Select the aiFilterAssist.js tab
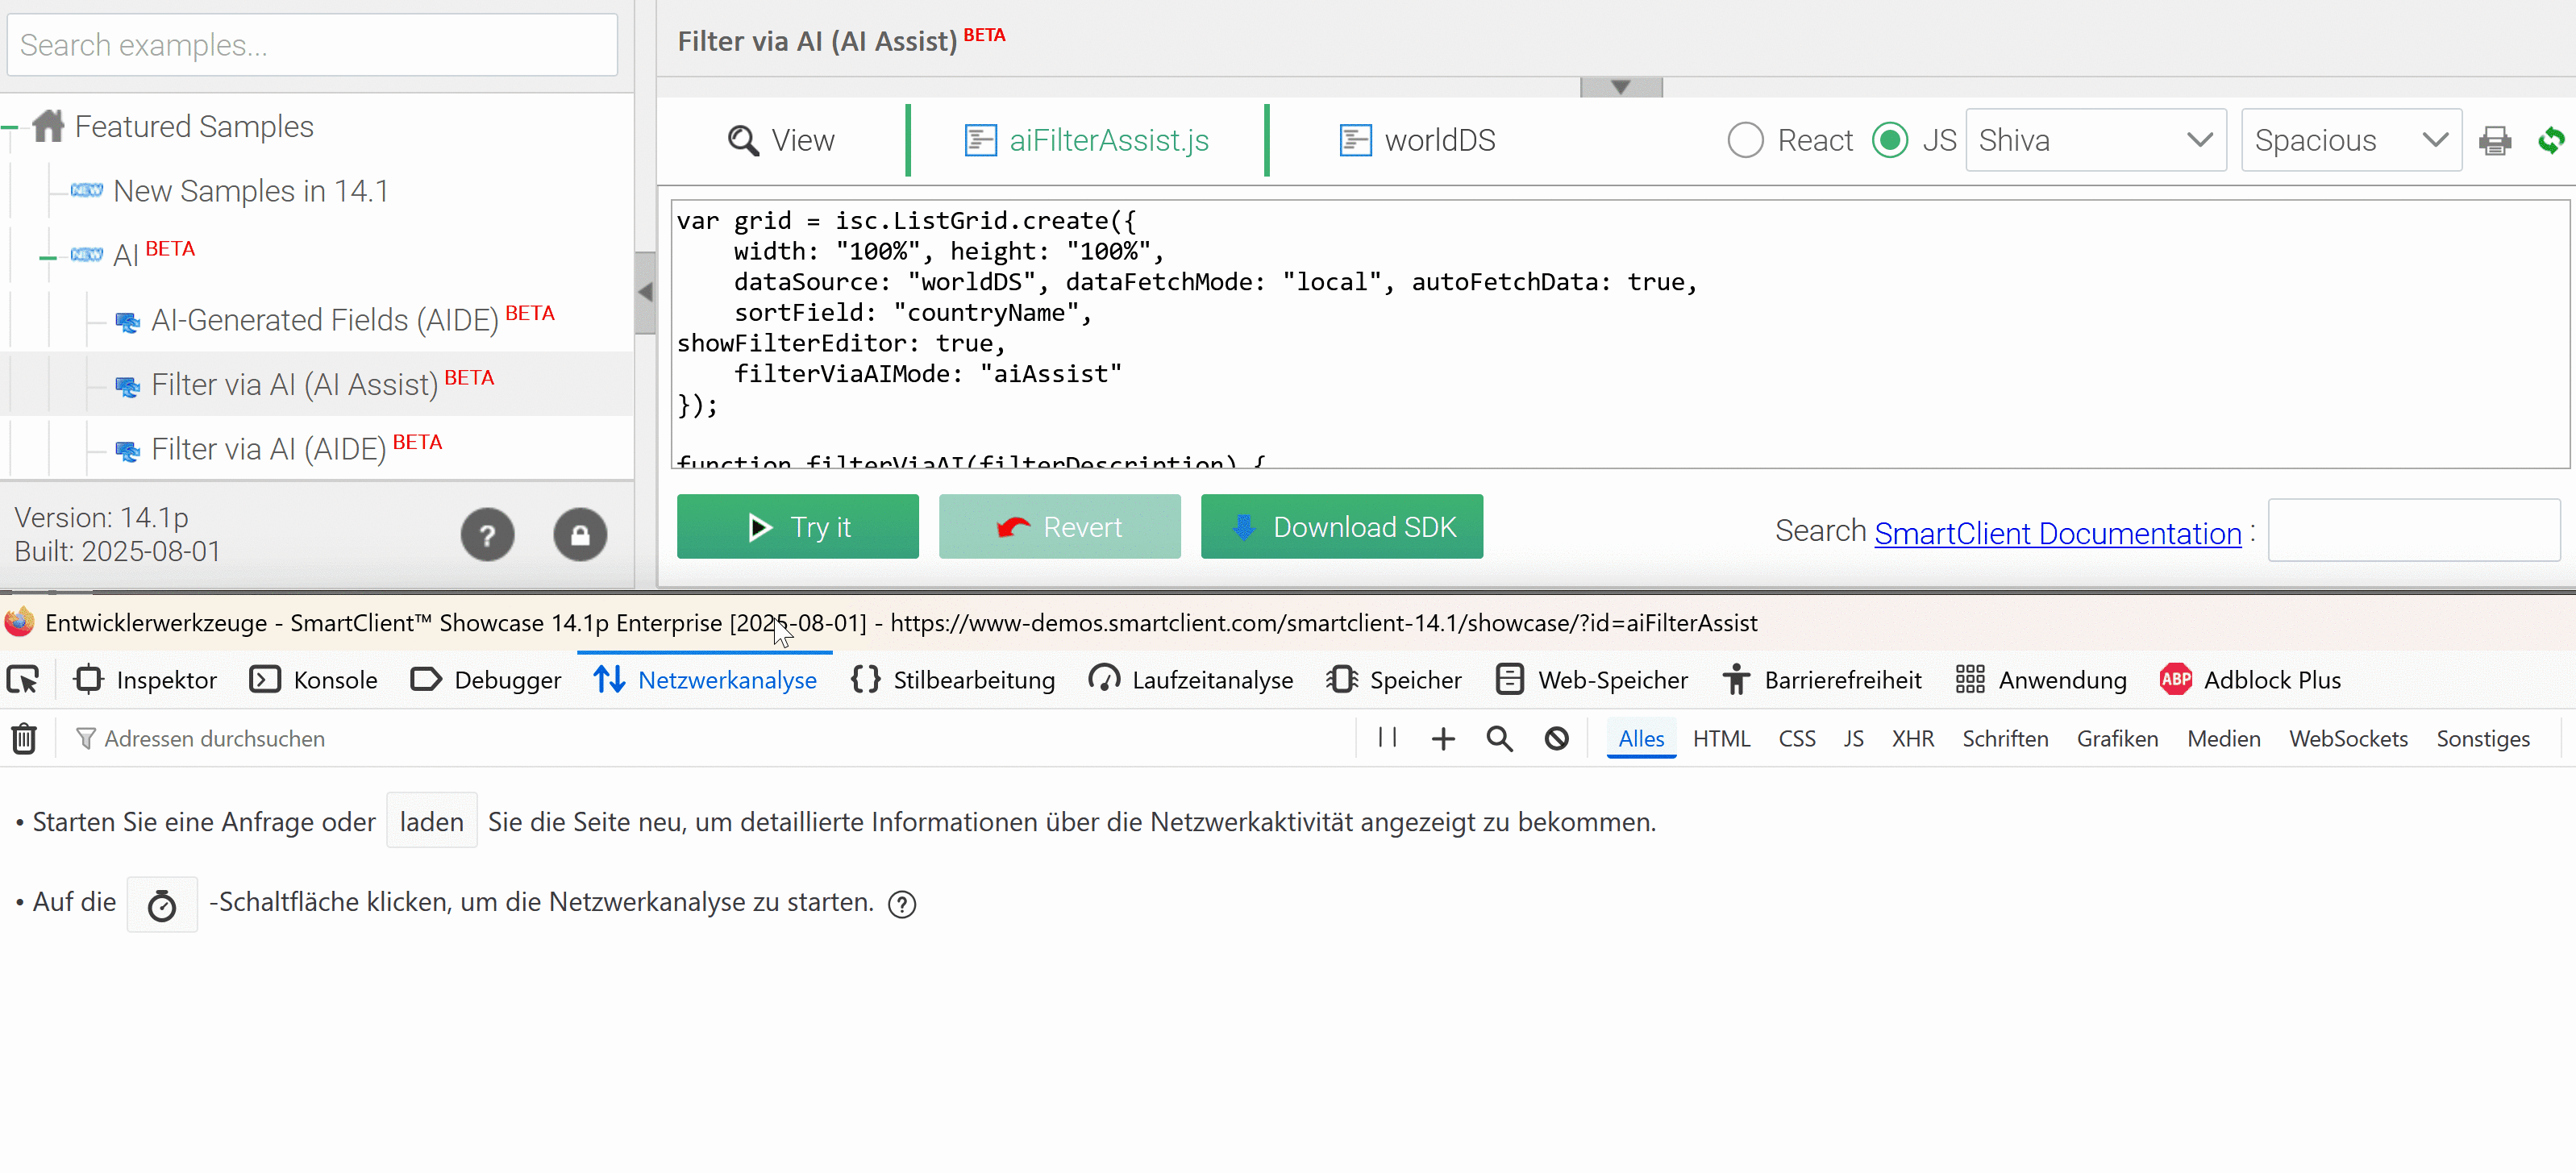This screenshot has height=1173, width=2576. pos(1086,140)
